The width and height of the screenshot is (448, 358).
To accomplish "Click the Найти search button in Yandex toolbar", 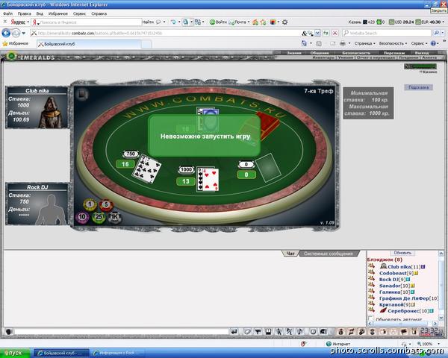I will tap(148, 22).
